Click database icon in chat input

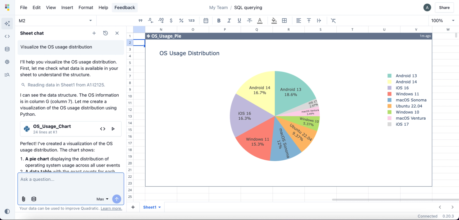click(34, 199)
